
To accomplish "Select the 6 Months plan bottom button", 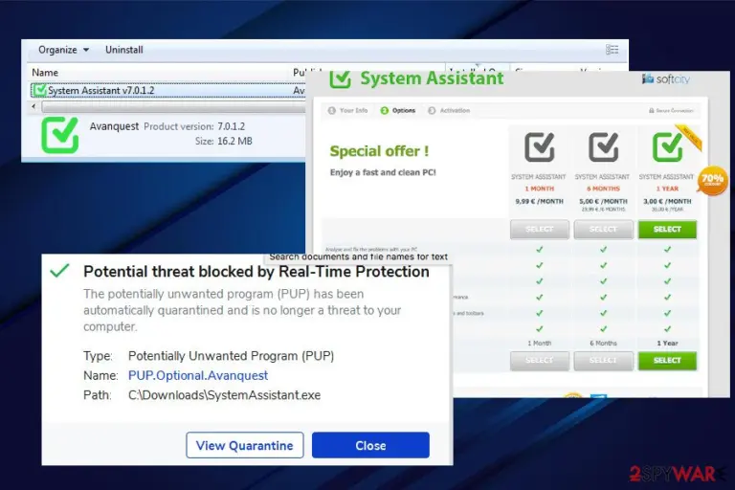I will (603, 361).
